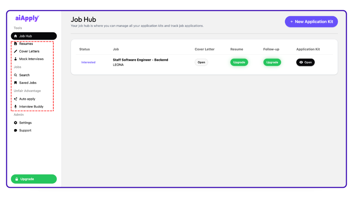
Task: Click the eye icon in Application Kit
Action: click(301, 62)
